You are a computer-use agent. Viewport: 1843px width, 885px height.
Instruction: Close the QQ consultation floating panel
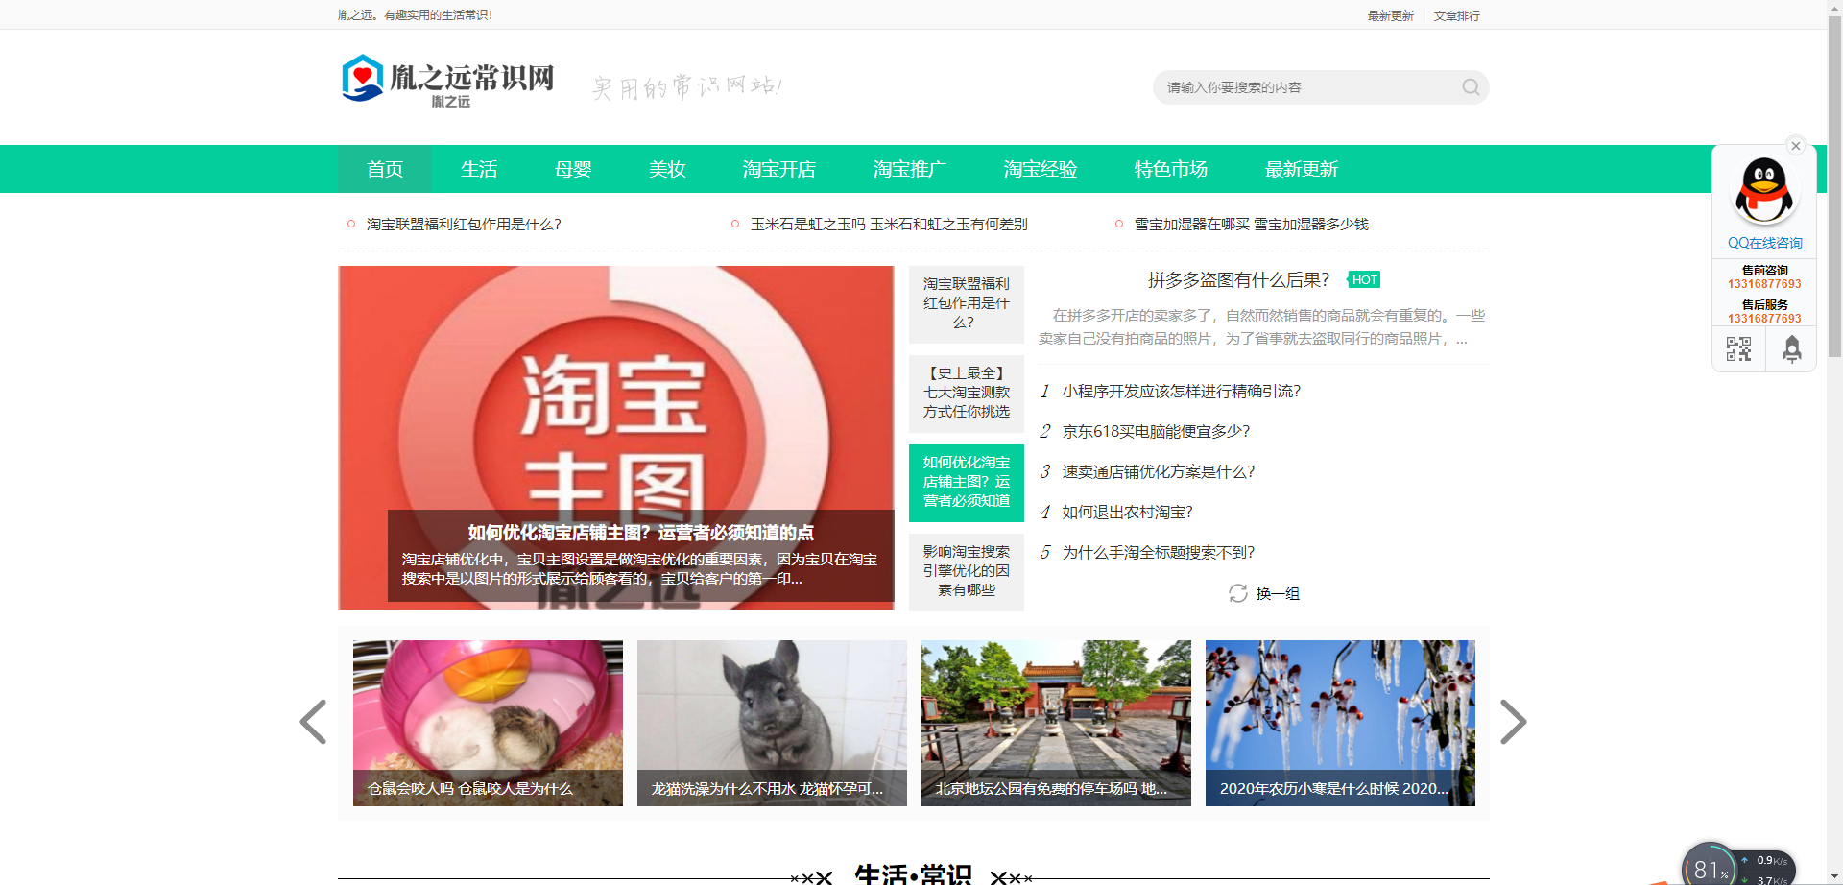click(1796, 146)
